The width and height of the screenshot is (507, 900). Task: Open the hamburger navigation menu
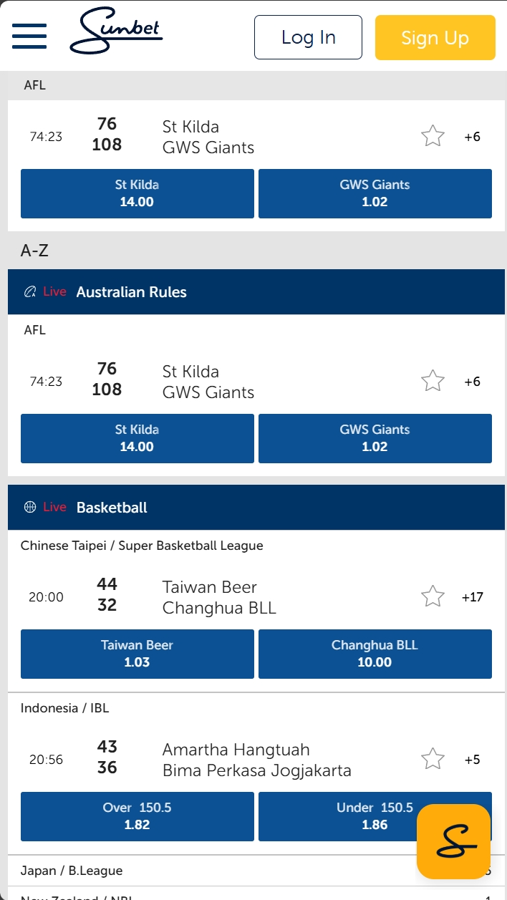pyautogui.click(x=29, y=37)
